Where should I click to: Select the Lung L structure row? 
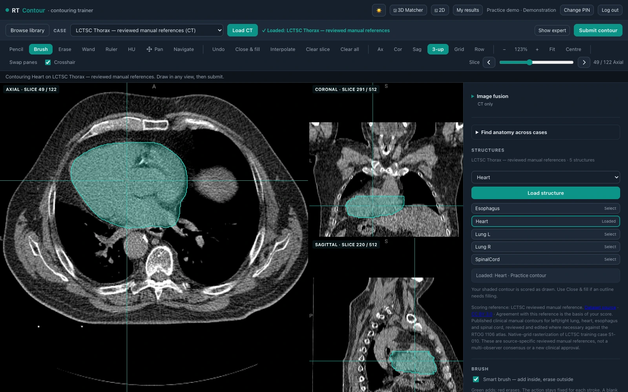(x=546, y=234)
